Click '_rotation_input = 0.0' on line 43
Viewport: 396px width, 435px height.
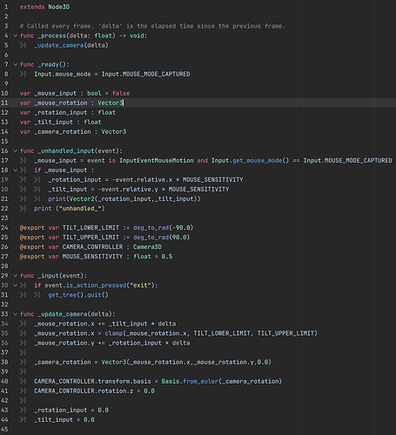tap(71, 410)
